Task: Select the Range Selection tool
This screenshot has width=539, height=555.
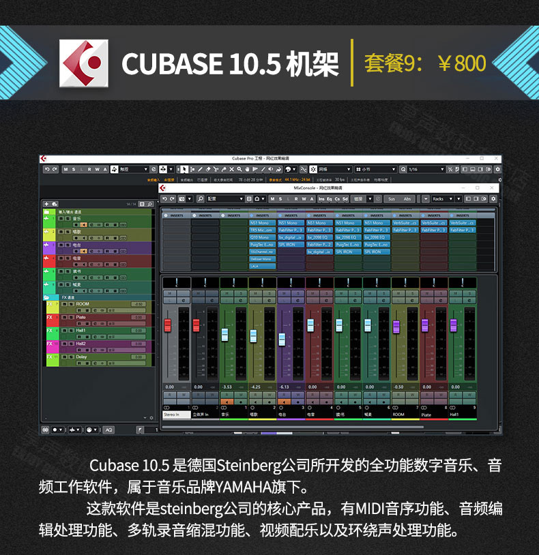Action: click(x=192, y=169)
